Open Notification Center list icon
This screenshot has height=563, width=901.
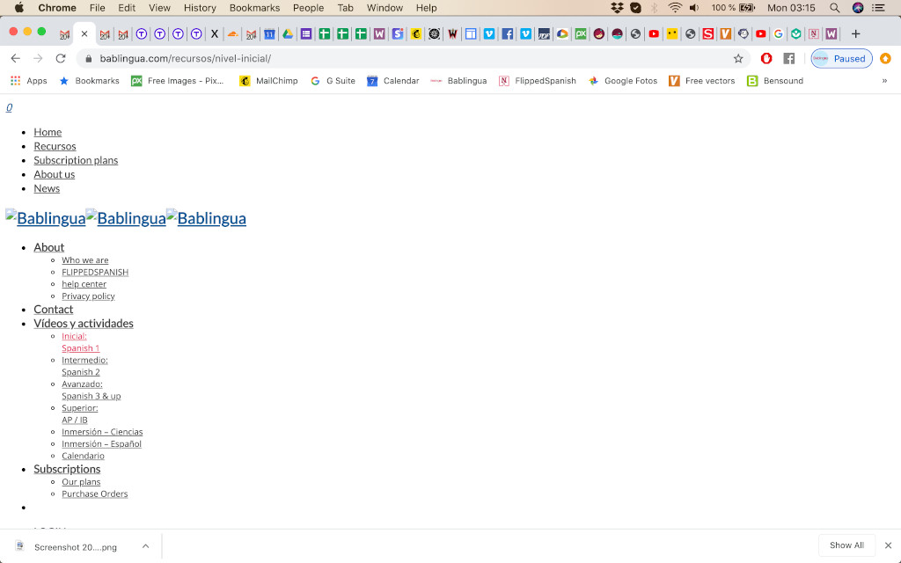tap(878, 8)
